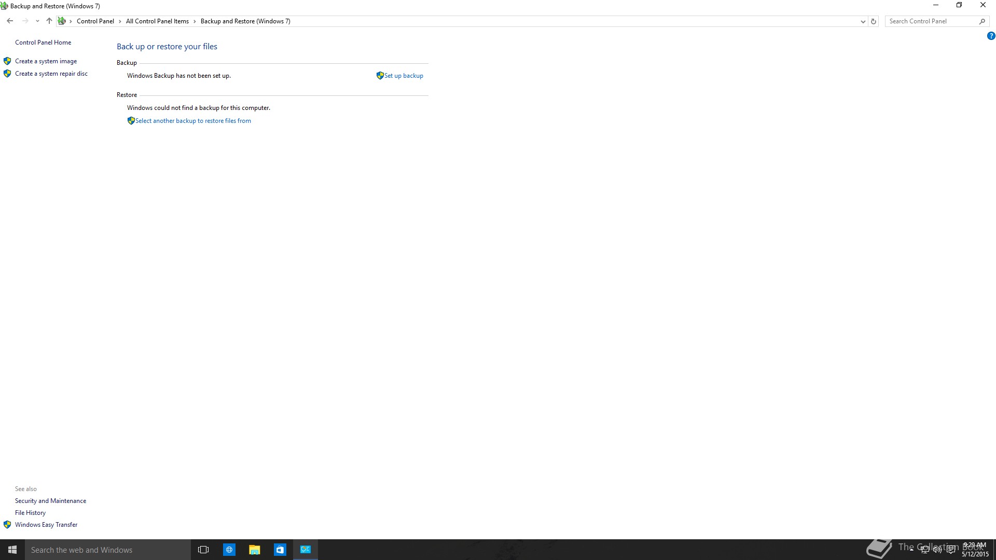Expand chevron after Control Panel breadcrumb
This screenshot has height=560, width=996.
(120, 21)
